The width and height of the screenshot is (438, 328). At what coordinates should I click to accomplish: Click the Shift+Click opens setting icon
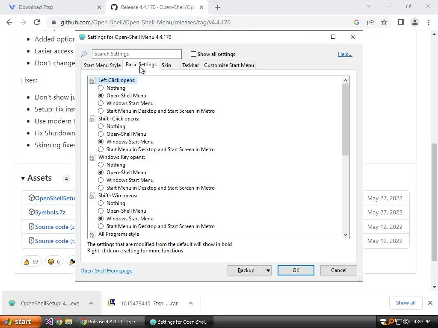(92, 119)
